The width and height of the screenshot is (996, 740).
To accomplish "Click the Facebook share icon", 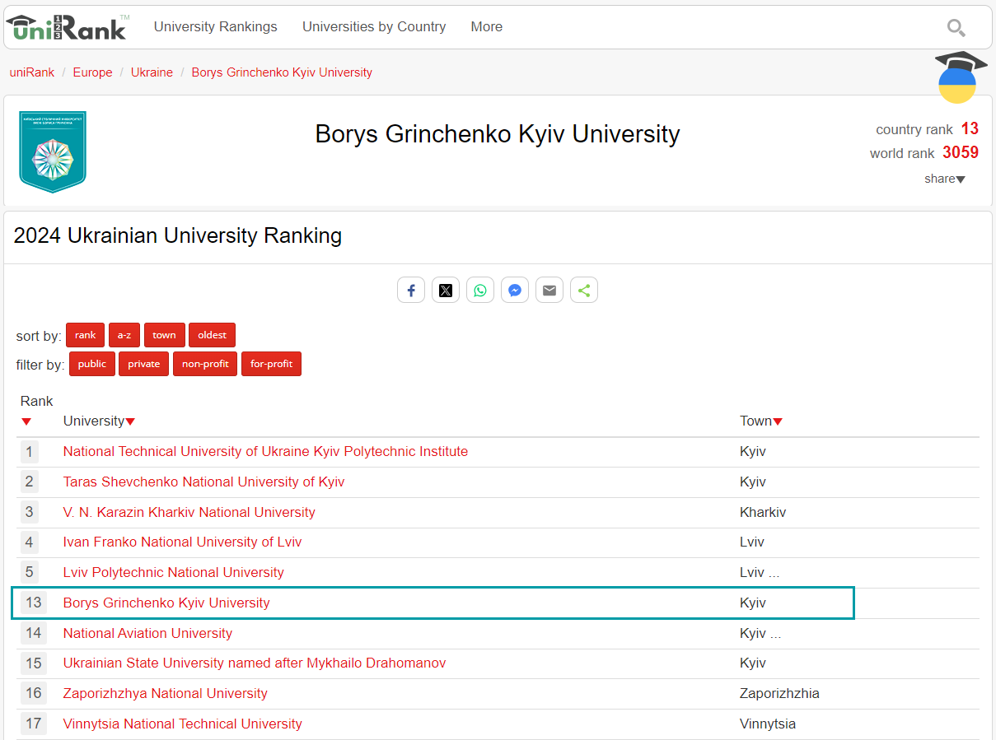I will 411,291.
